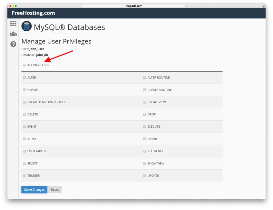Click the Reset button
The width and height of the screenshot is (273, 210).
[x=55, y=189]
